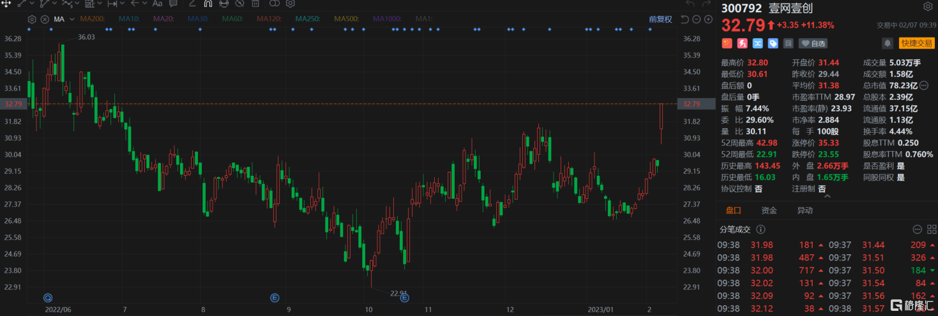This screenshot has height=316, width=938.
Task: Open trend line tool dropdown arrow
Action: (32, 3)
